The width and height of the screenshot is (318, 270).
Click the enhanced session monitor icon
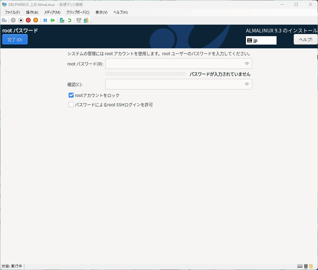point(79,20)
